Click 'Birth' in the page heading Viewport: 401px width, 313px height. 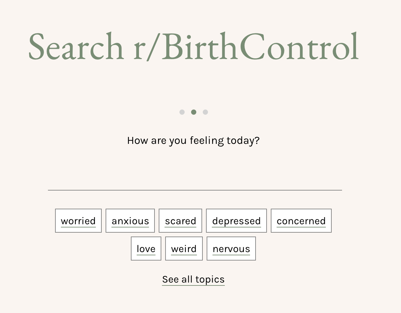pyautogui.click(x=200, y=47)
